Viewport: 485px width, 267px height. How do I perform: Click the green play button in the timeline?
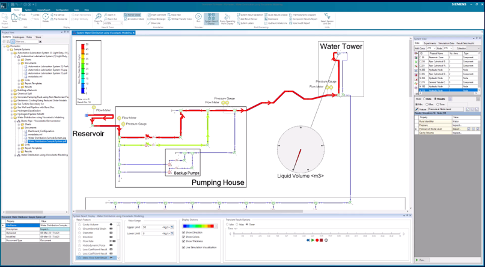313,240
